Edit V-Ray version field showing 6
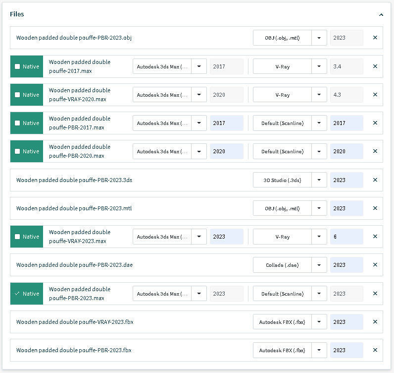Viewport: 394px width, 373px height. 346,237
